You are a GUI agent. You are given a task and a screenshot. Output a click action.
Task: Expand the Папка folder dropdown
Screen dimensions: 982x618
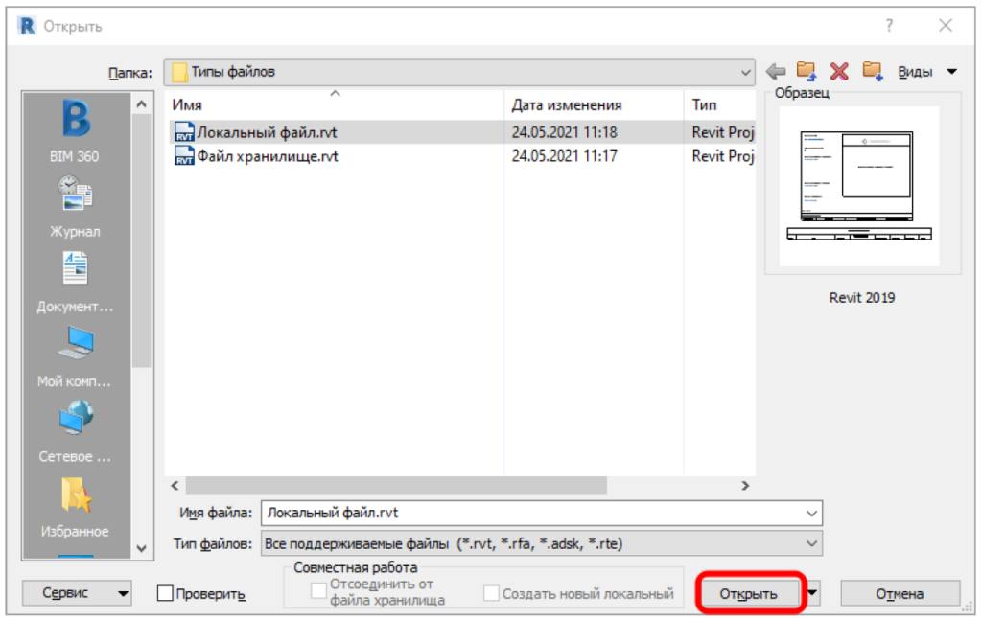tap(747, 72)
